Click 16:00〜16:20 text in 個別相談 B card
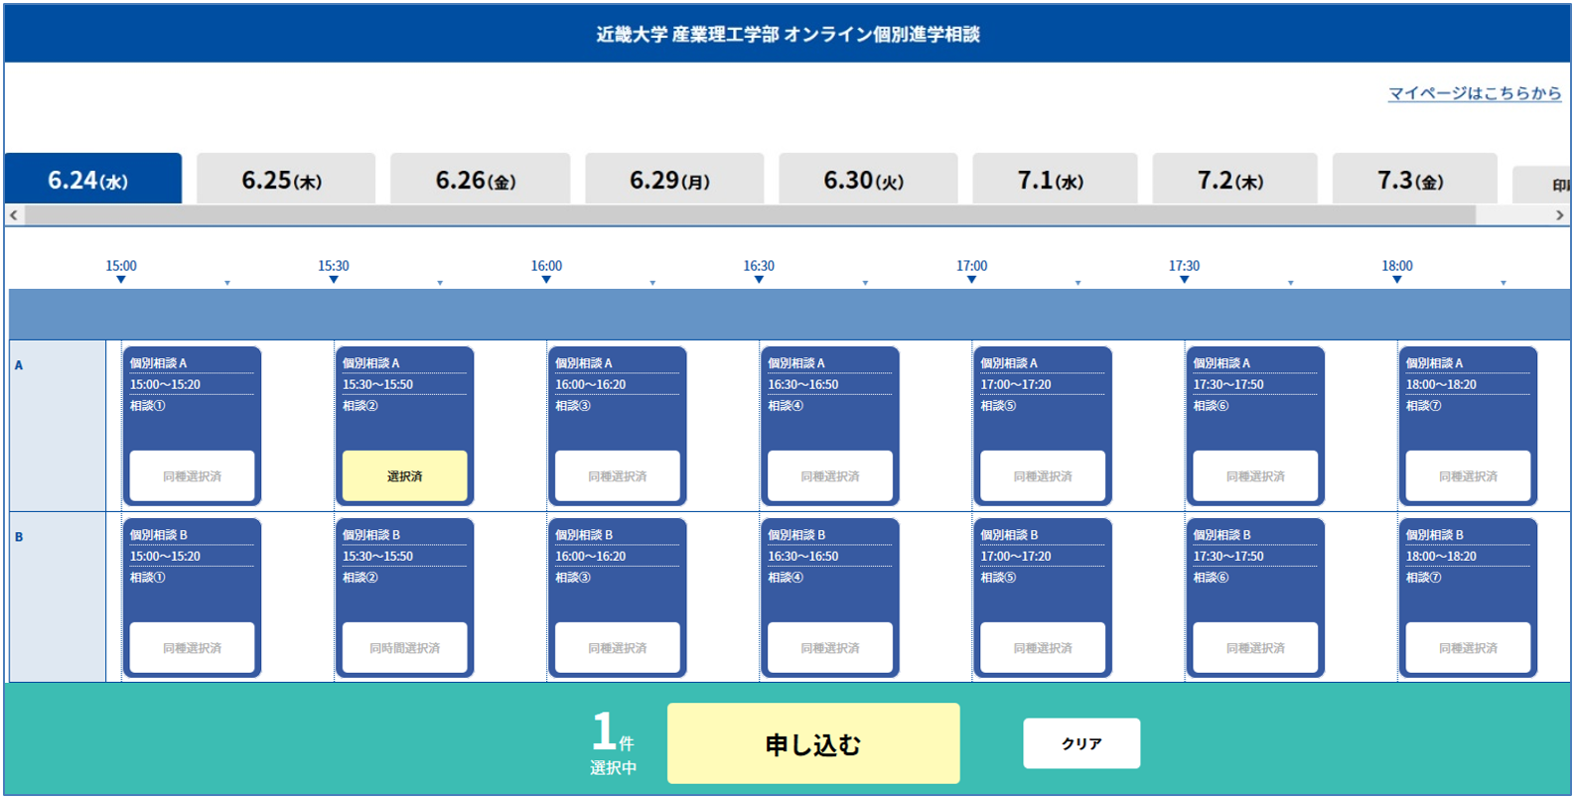 pyautogui.click(x=590, y=557)
